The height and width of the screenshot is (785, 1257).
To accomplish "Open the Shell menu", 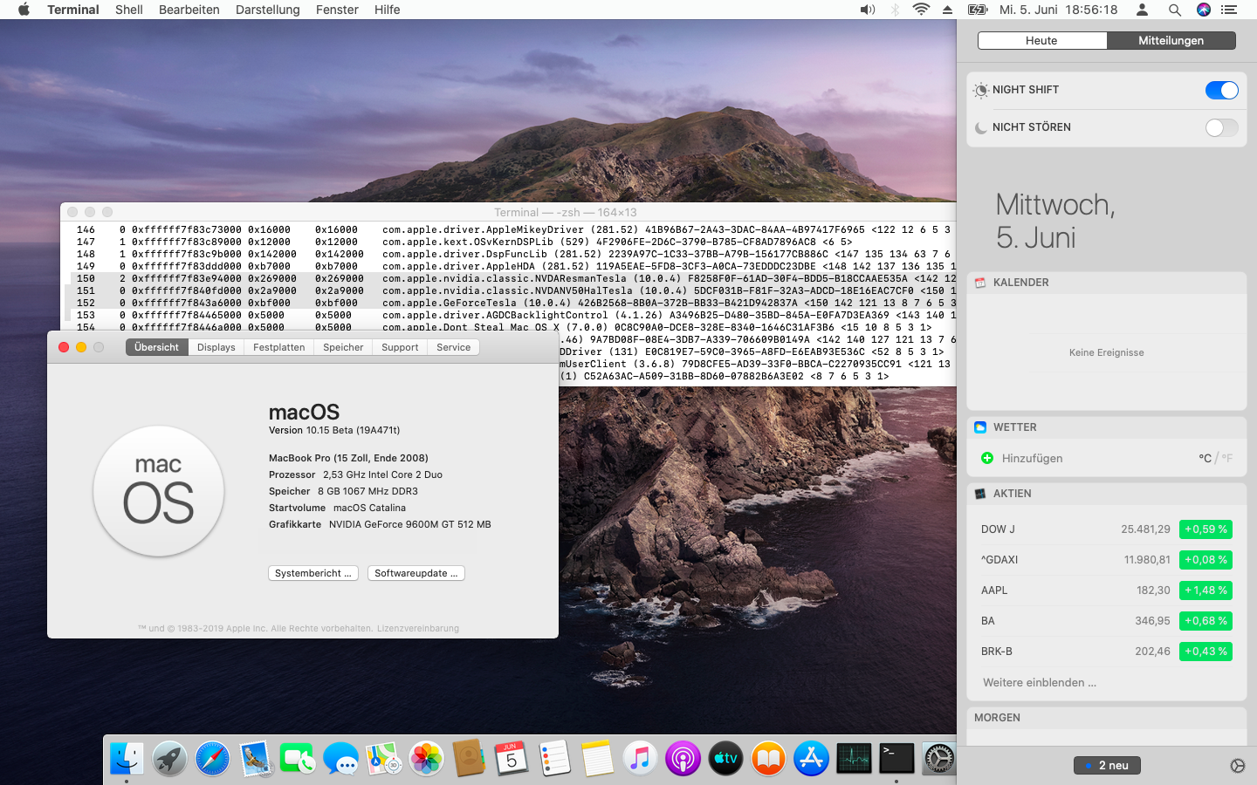I will [x=129, y=10].
